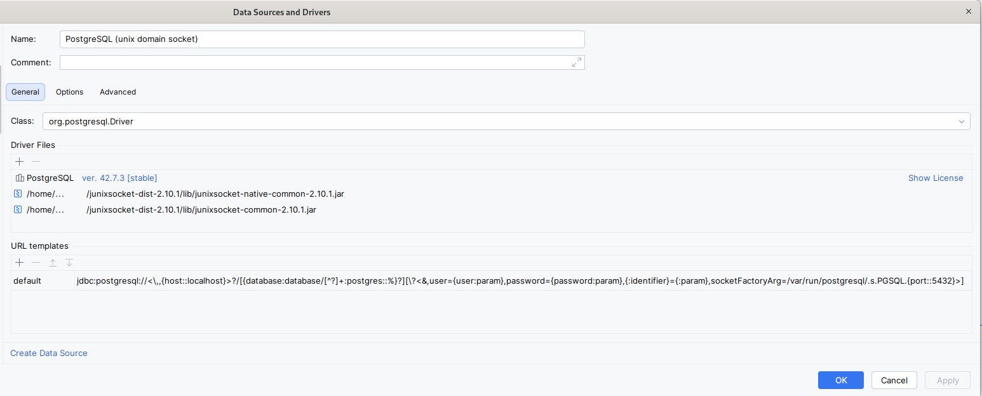
Task: Remove the selected driver file
Action: pos(36,162)
